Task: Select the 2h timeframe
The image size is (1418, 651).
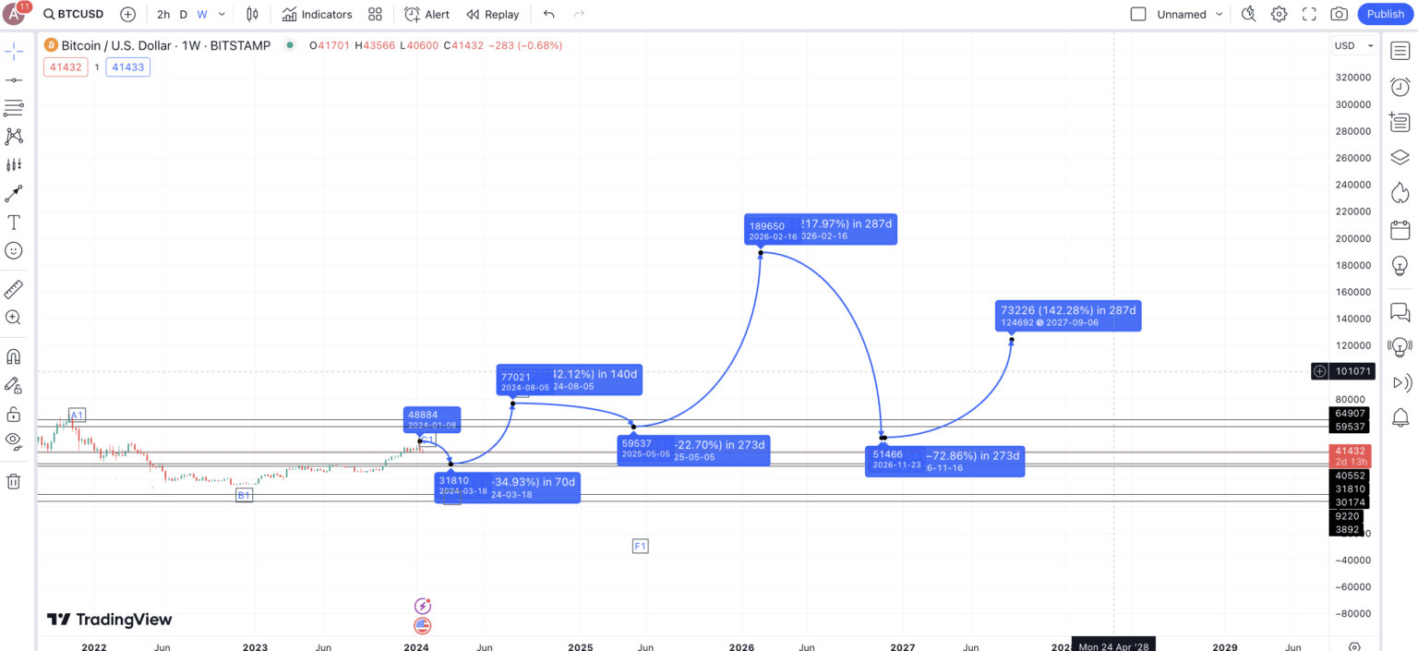Action: tap(162, 14)
